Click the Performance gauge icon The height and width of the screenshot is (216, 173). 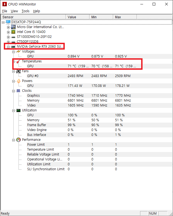pos(18,140)
